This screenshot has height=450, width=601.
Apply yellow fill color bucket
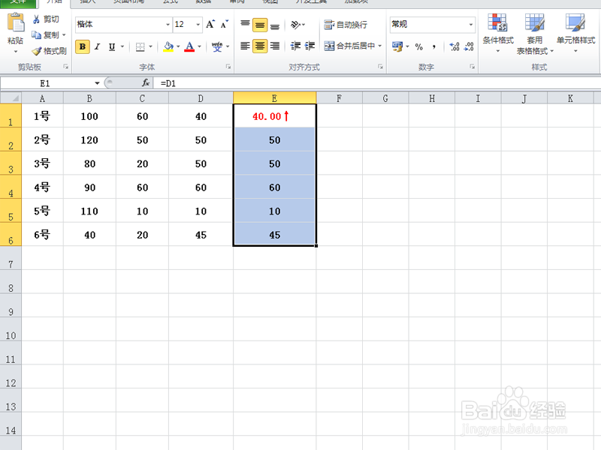[168, 46]
